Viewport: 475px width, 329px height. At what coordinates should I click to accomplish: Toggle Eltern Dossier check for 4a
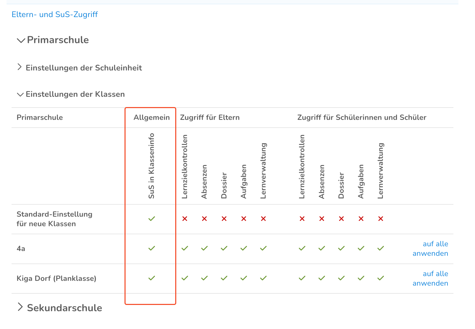pos(224,248)
